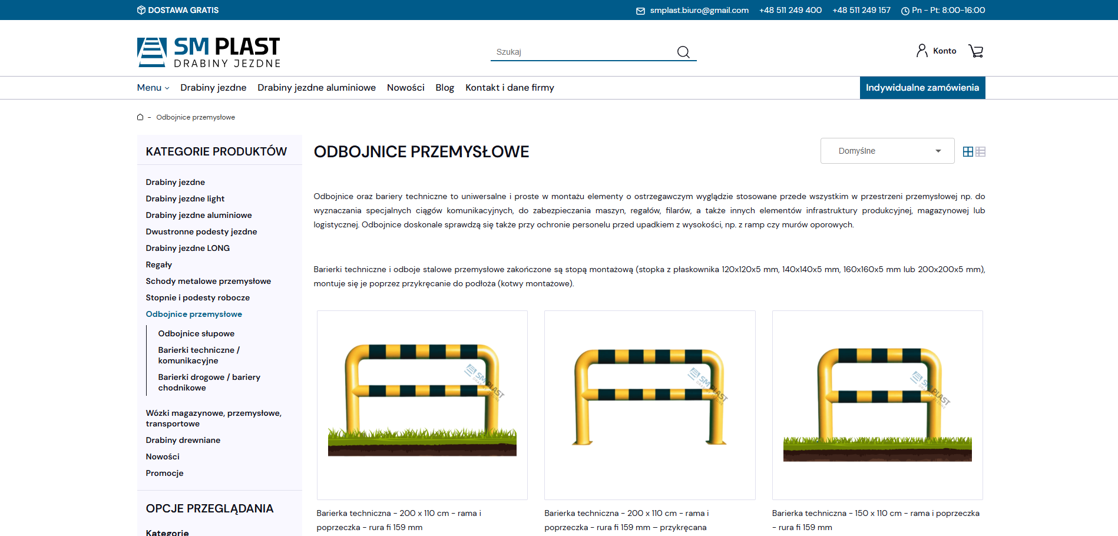
Task: Click the gift icon beside DOSTAWA GRATIS
Action: coord(140,9)
